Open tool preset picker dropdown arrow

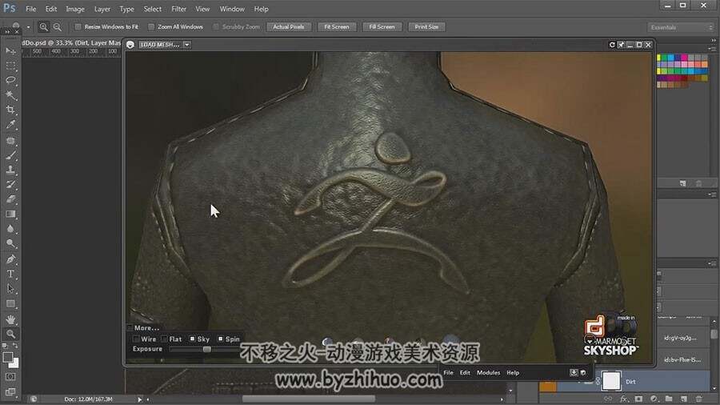point(28,27)
